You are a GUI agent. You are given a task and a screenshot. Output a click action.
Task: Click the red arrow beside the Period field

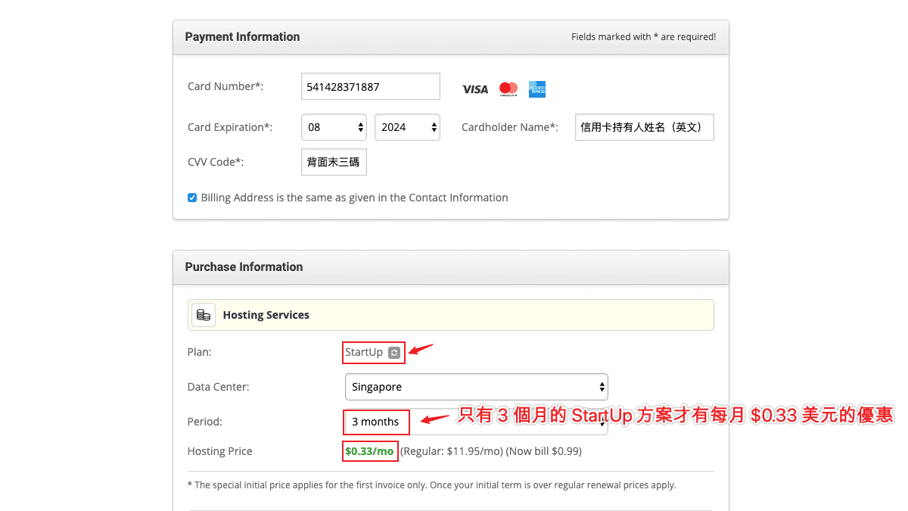coord(436,419)
